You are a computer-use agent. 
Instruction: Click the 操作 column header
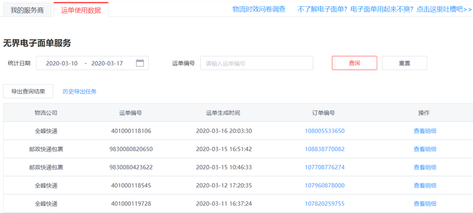[x=424, y=113]
